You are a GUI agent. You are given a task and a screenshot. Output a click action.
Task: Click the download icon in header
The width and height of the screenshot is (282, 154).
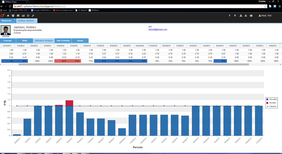tap(246, 16)
